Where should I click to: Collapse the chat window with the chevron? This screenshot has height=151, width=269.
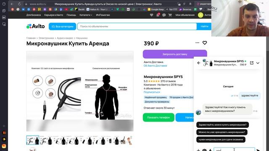click(x=258, y=63)
